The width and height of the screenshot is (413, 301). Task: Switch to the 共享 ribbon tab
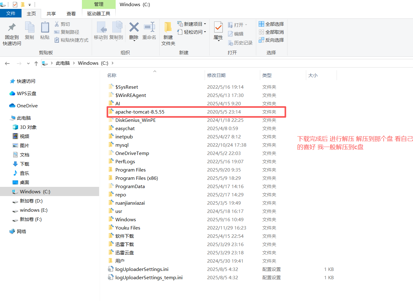[x=51, y=14]
